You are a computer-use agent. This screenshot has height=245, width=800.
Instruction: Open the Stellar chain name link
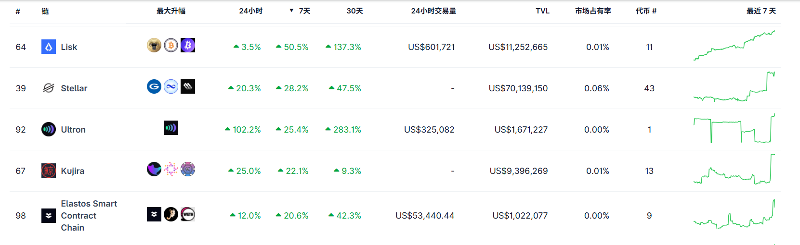[x=74, y=88]
